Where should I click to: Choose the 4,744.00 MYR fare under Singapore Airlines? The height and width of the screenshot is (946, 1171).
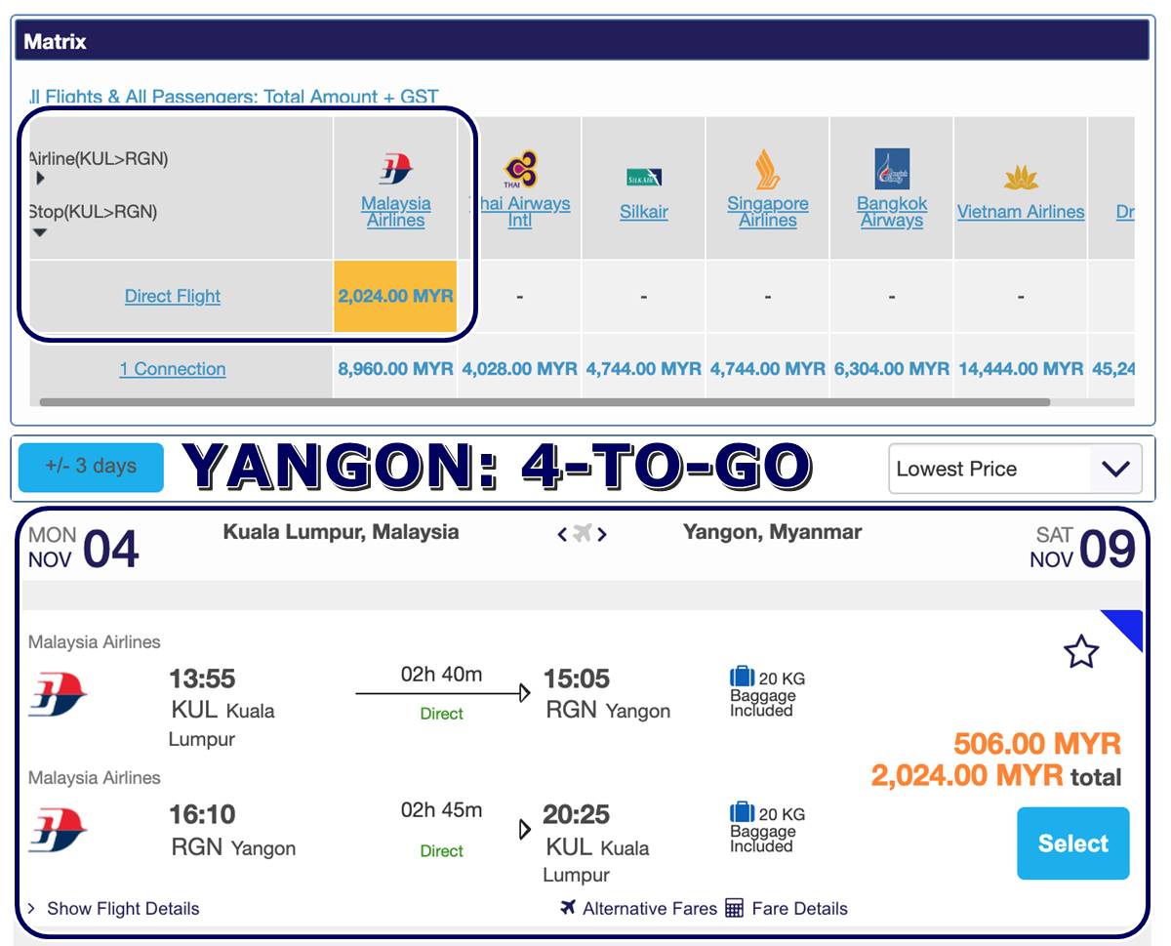[x=768, y=369]
